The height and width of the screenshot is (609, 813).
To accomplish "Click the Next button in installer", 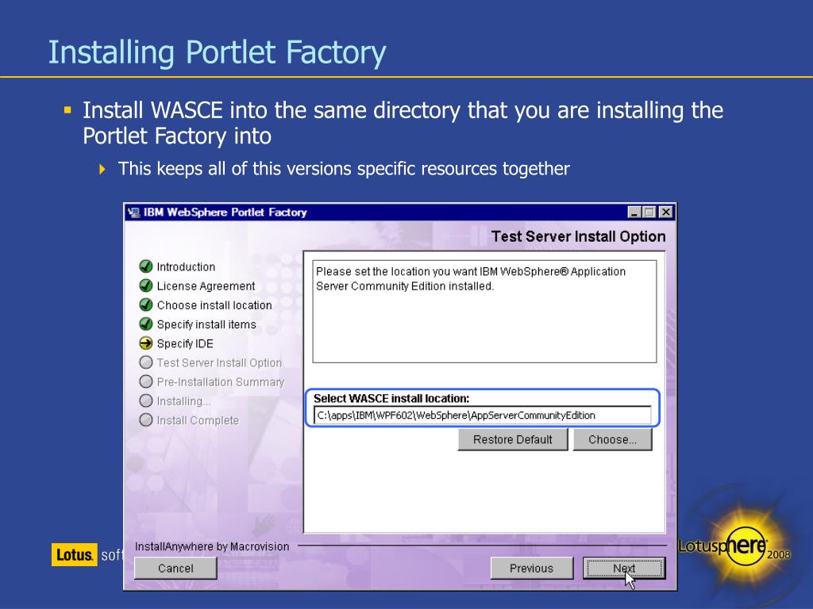I will click(x=624, y=568).
